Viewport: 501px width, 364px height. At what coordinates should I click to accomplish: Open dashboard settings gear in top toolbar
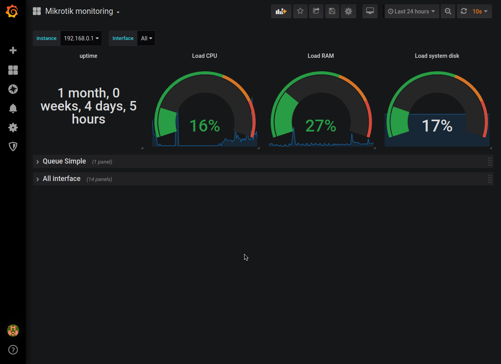pos(348,11)
